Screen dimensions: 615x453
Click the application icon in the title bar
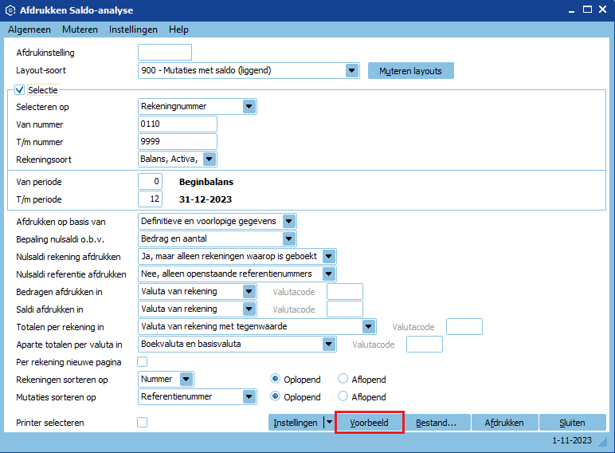(10, 10)
